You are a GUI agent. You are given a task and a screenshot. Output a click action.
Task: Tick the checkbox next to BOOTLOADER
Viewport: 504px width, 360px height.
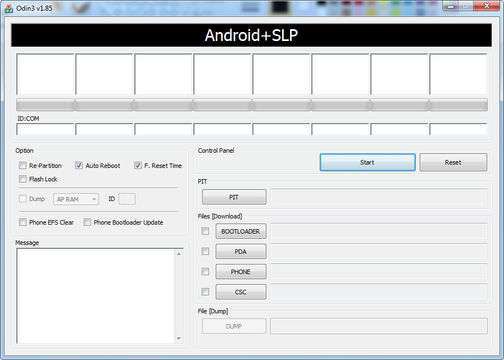click(205, 231)
